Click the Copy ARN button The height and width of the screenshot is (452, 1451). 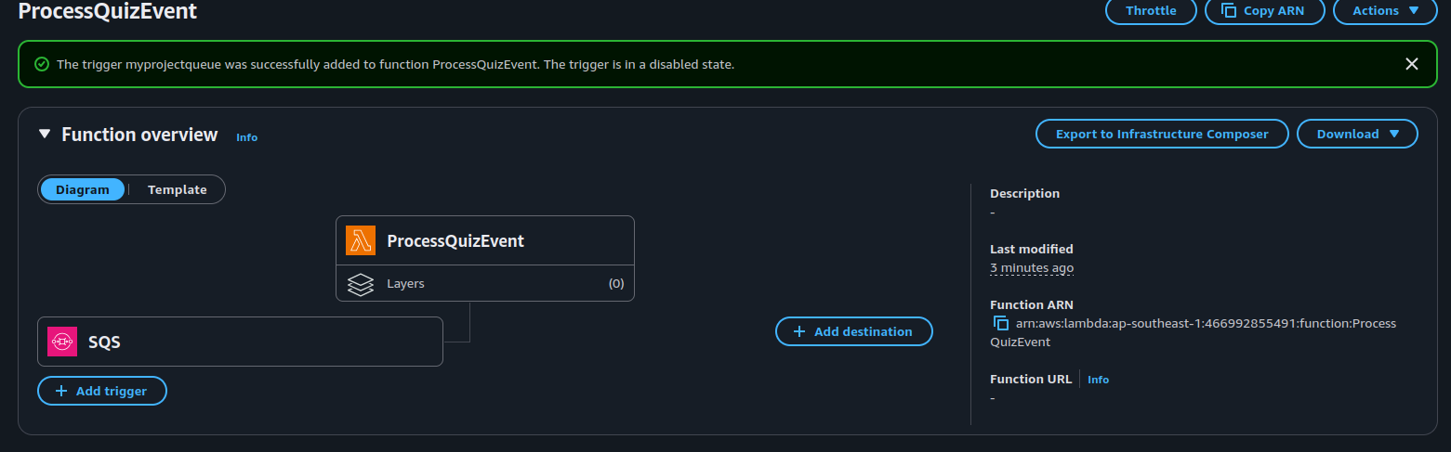point(1265,10)
